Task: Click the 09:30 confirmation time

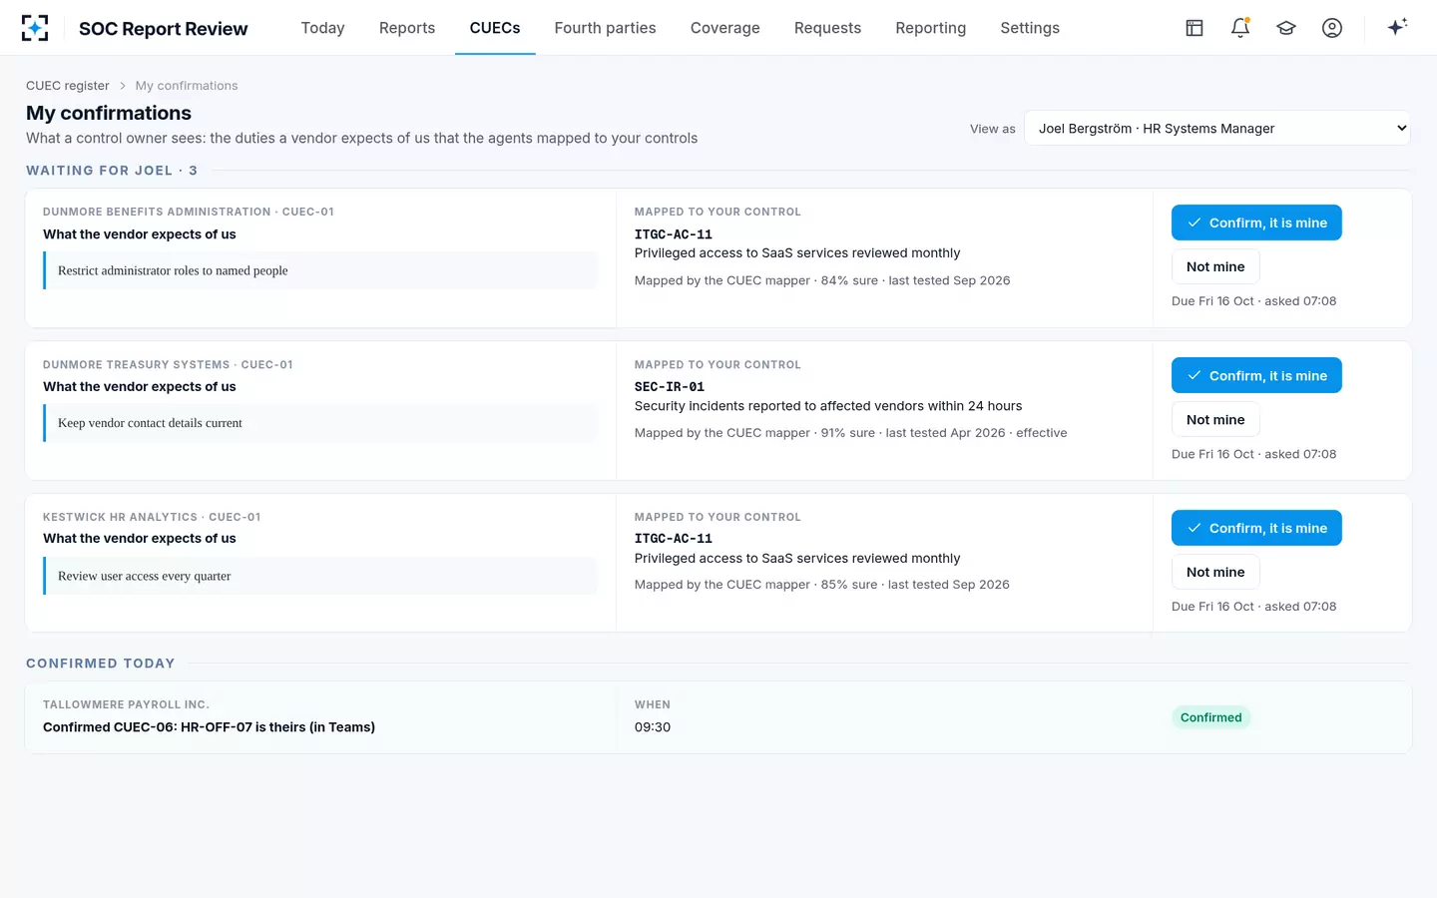Action: [653, 727]
